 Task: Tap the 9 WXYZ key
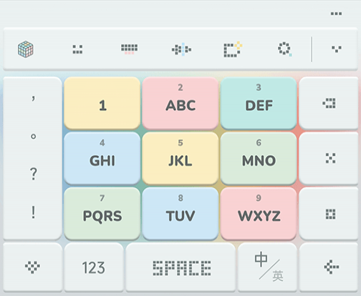click(x=259, y=213)
